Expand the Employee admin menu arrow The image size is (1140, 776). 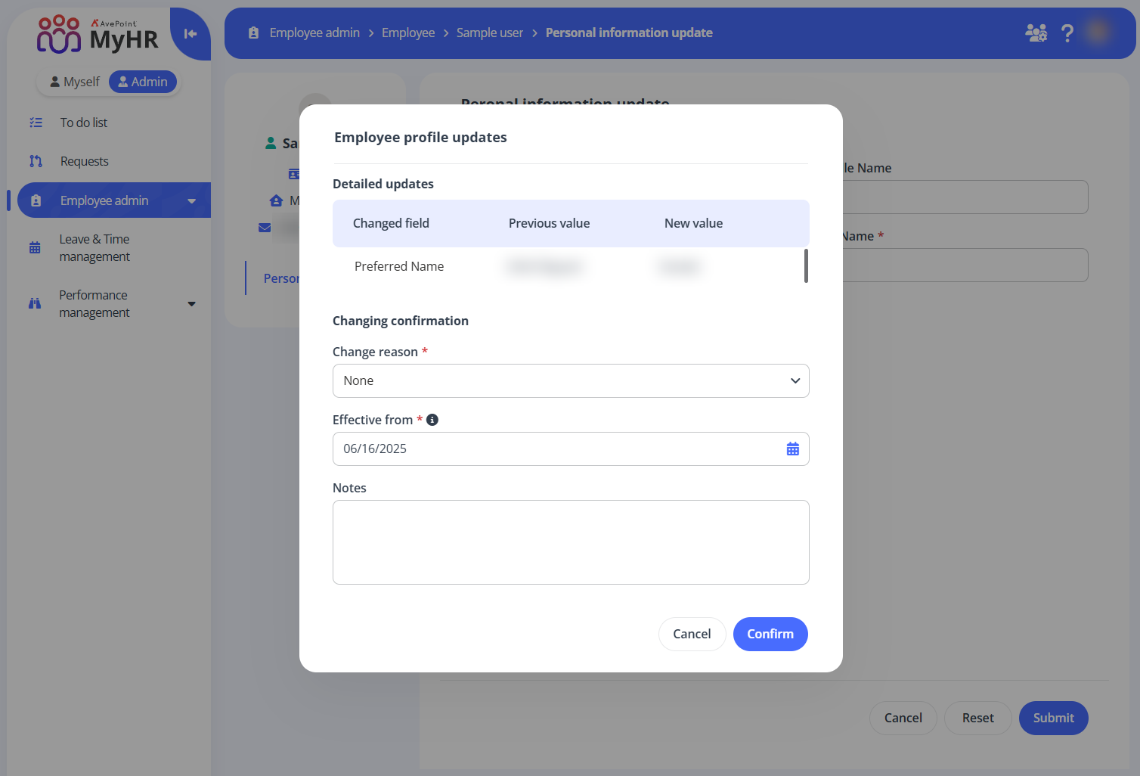tap(191, 201)
